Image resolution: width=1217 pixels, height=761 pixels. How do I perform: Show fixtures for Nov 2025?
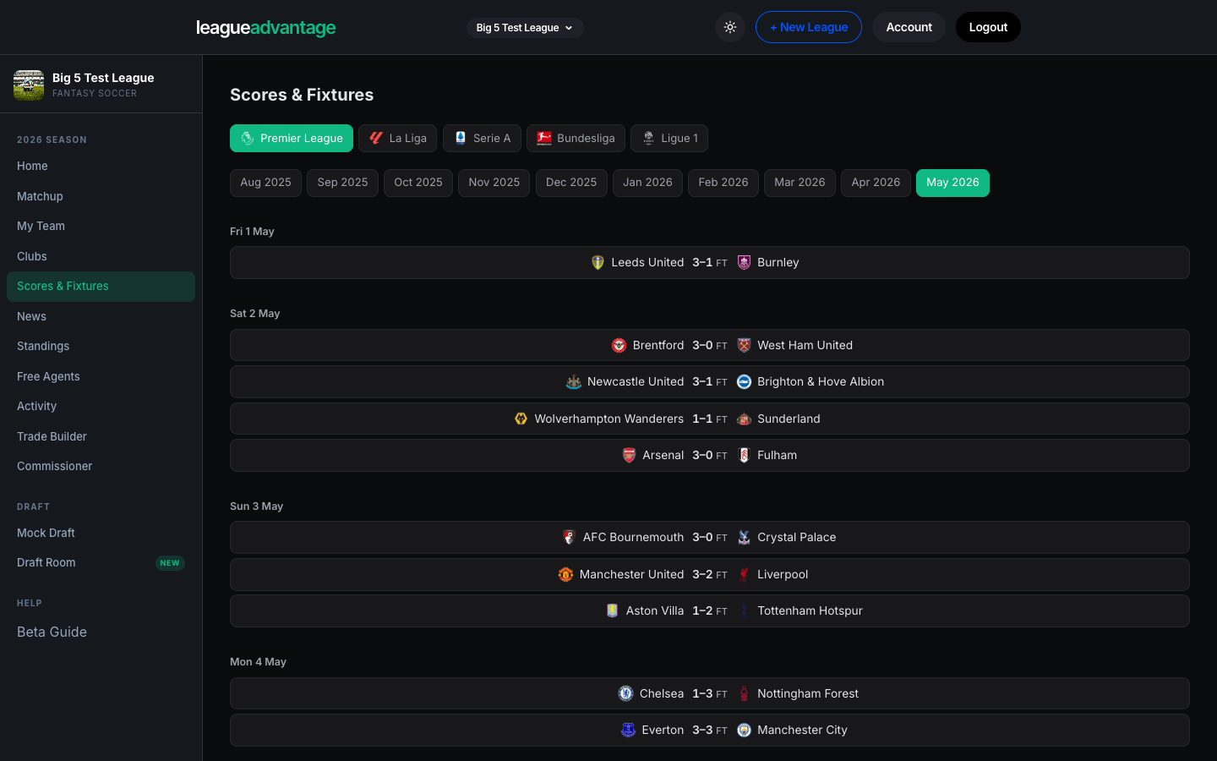click(494, 183)
